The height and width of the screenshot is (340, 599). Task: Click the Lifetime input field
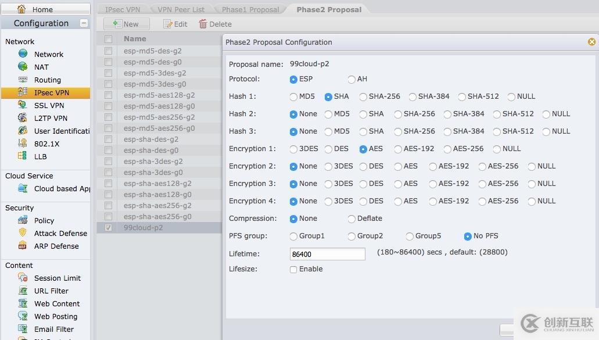click(x=327, y=254)
